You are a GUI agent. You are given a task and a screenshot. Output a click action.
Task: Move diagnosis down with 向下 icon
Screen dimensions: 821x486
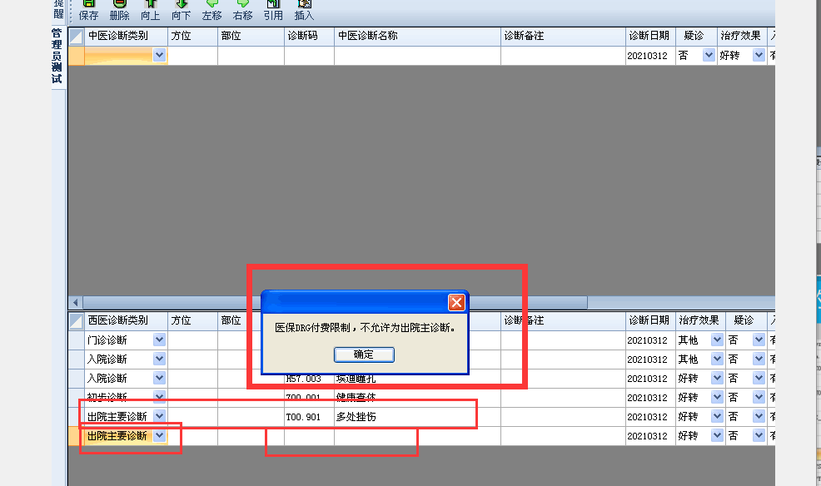182,10
